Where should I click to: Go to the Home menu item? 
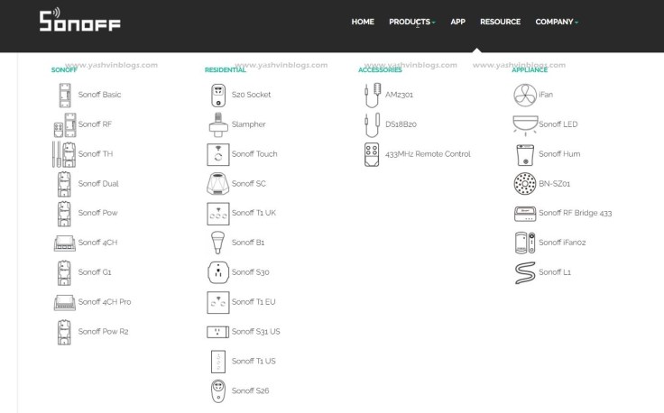tap(363, 22)
